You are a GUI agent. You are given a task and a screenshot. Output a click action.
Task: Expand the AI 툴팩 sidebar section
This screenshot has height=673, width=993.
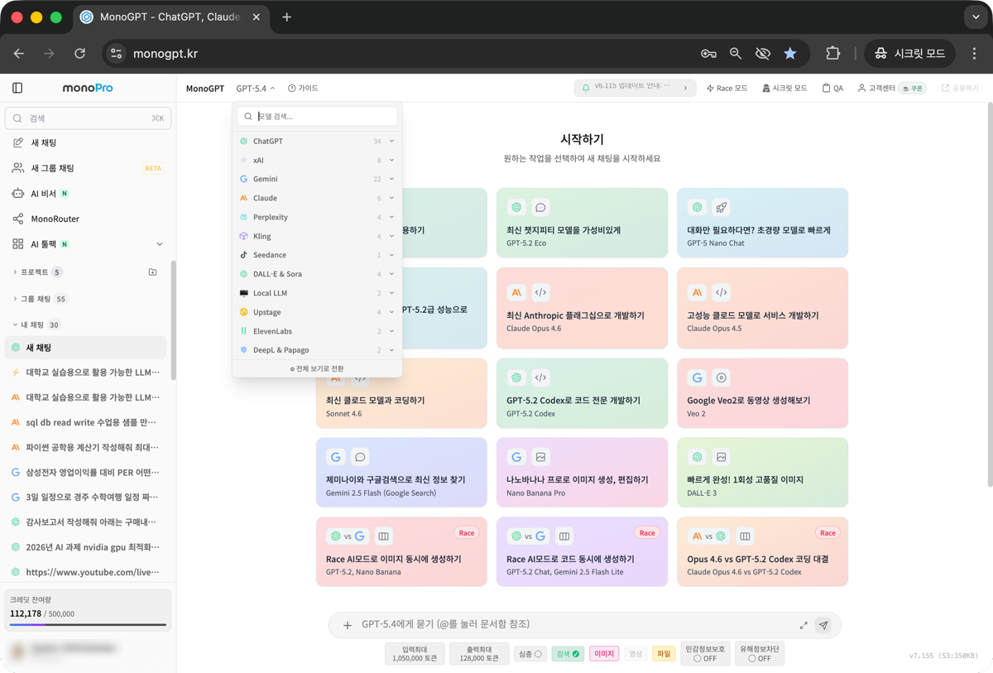click(x=86, y=244)
